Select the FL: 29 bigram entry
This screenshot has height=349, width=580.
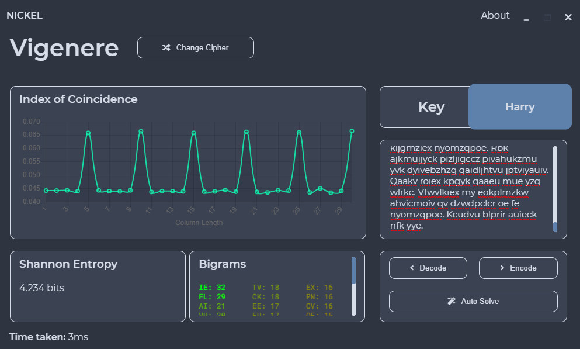[212, 297]
